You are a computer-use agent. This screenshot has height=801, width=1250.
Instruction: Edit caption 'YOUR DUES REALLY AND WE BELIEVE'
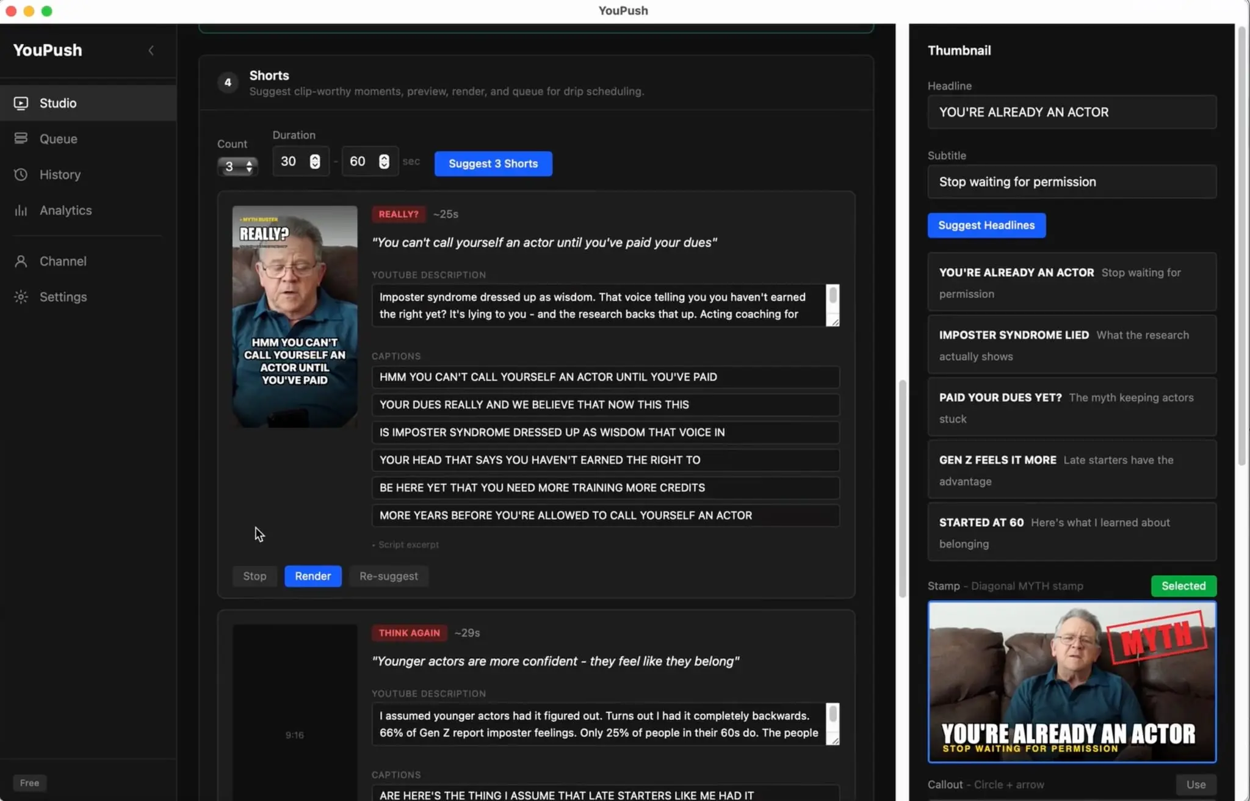coord(605,405)
